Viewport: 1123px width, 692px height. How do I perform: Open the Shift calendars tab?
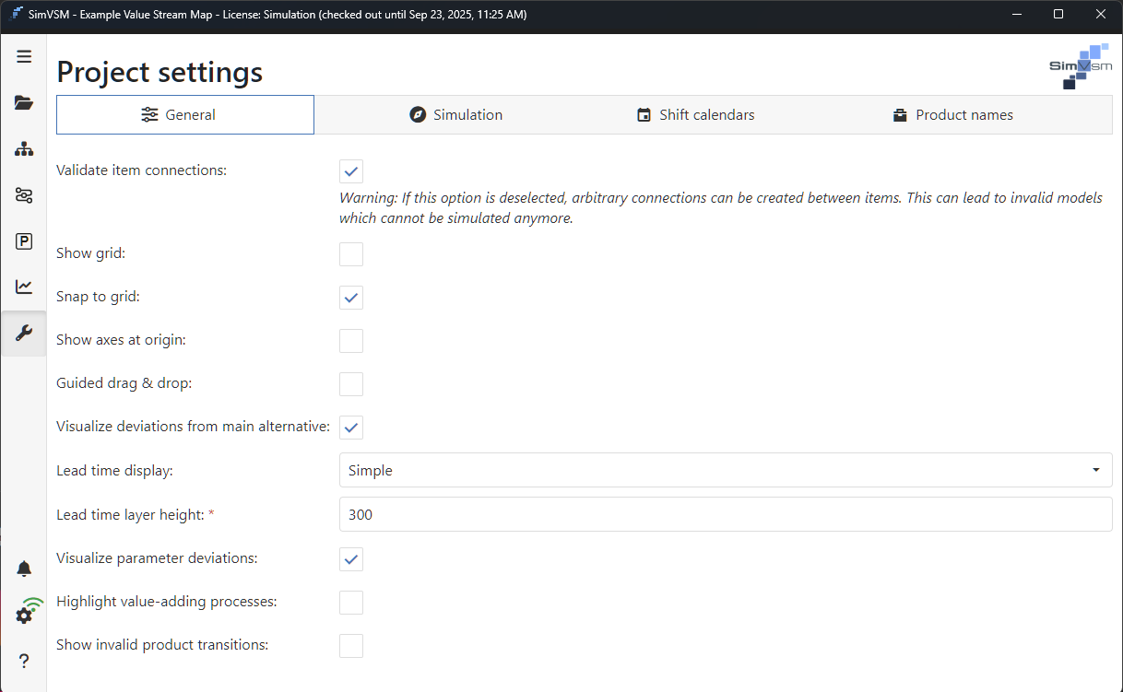point(695,114)
